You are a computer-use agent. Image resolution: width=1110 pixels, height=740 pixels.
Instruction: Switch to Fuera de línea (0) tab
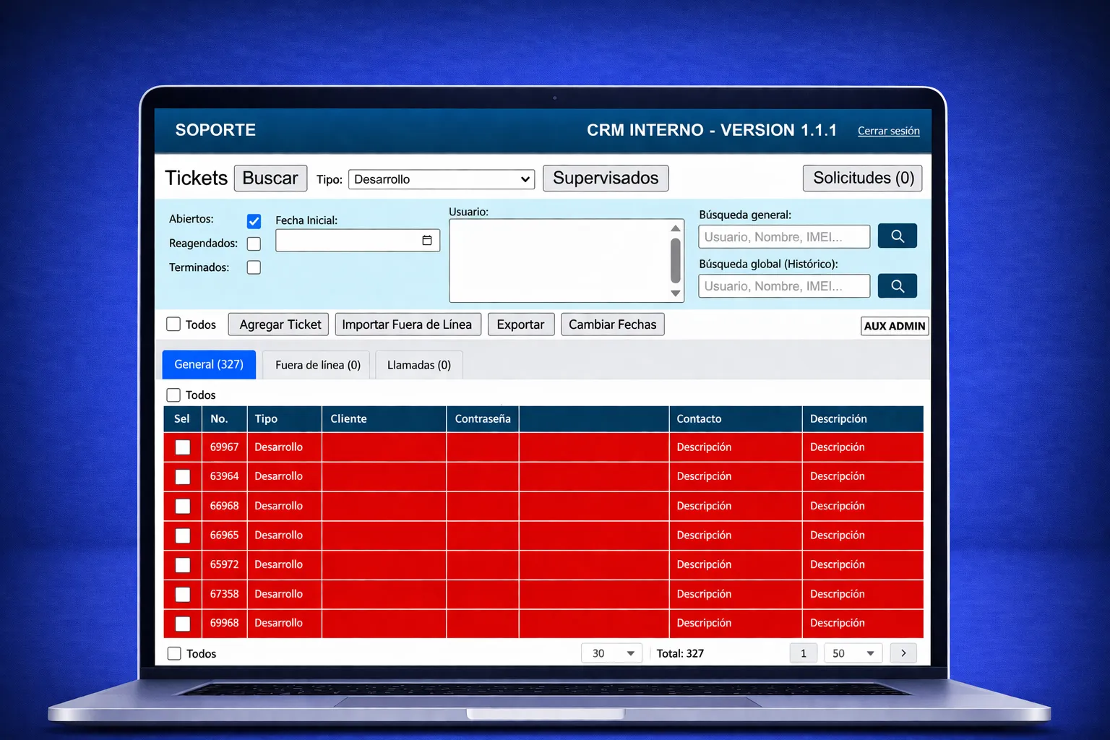[317, 365]
